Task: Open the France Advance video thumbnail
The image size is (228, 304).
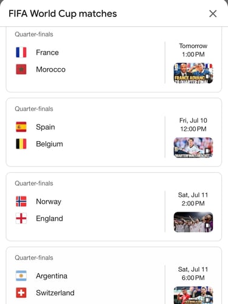Action: point(193,73)
